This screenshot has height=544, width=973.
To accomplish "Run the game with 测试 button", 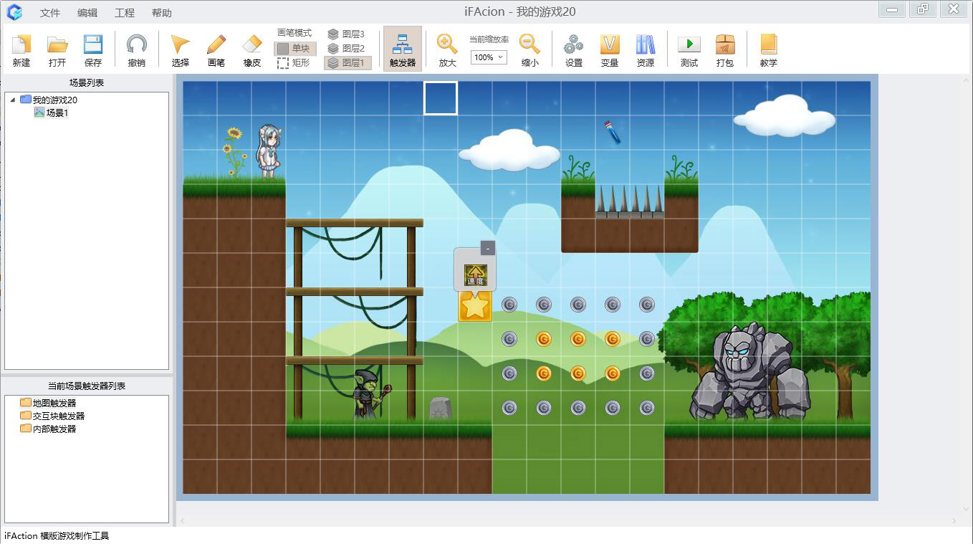I will tap(689, 49).
